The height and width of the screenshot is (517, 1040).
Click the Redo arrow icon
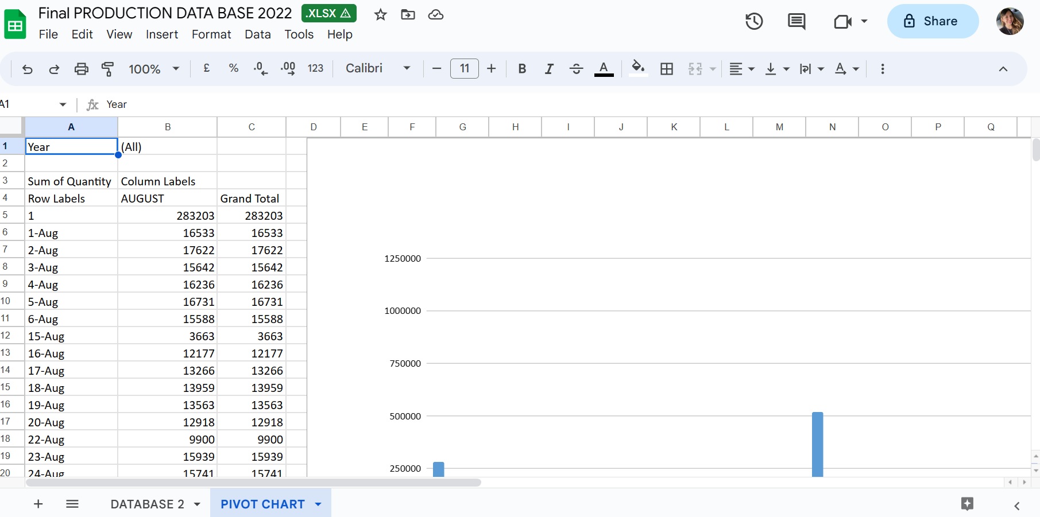[54, 69]
